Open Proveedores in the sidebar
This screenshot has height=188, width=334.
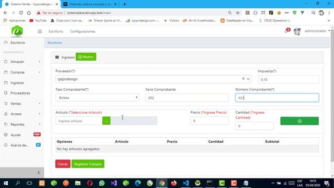[20, 93]
